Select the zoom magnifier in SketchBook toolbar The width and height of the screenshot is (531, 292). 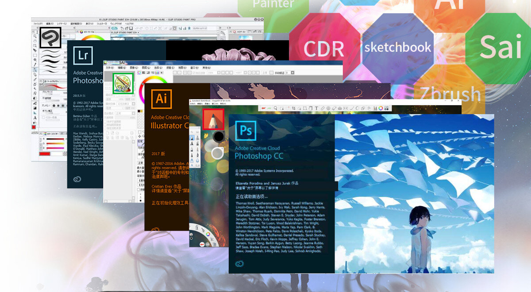[x=276, y=108]
